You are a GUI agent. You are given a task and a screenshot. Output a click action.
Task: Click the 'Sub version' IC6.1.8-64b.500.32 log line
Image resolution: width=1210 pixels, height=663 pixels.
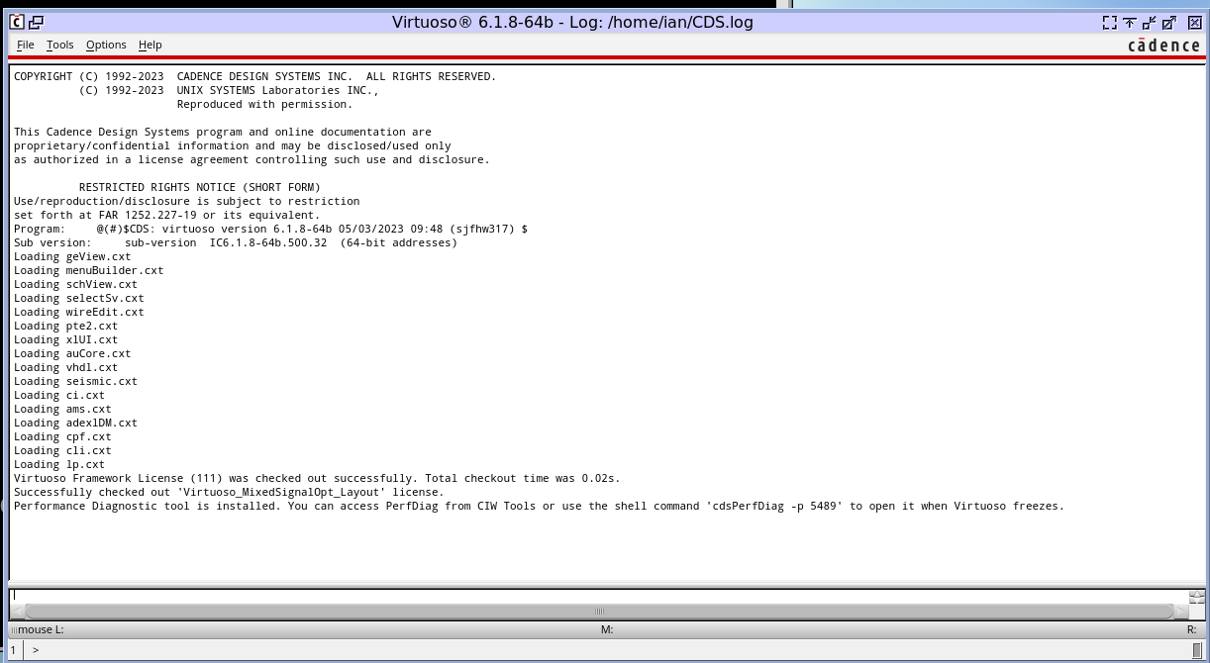point(236,242)
